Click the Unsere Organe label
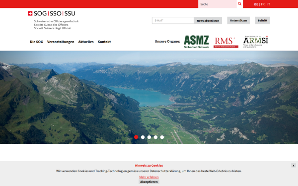 [167, 41]
